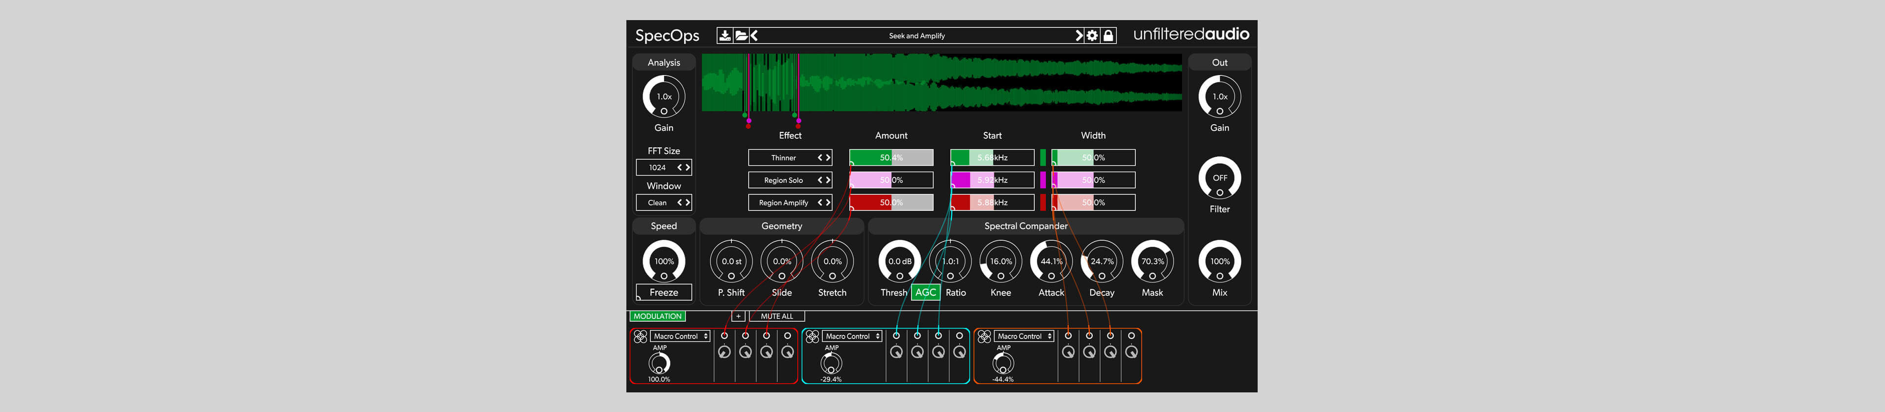Click the Out Gain knob

[x=1219, y=97]
